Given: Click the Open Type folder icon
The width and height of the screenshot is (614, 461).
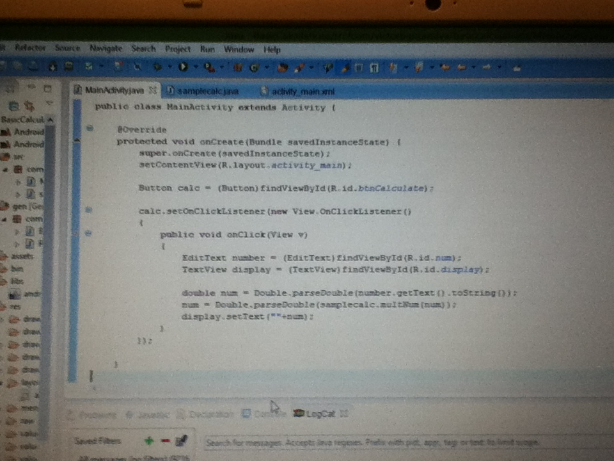Looking at the screenshot, I should pyautogui.click(x=282, y=68).
